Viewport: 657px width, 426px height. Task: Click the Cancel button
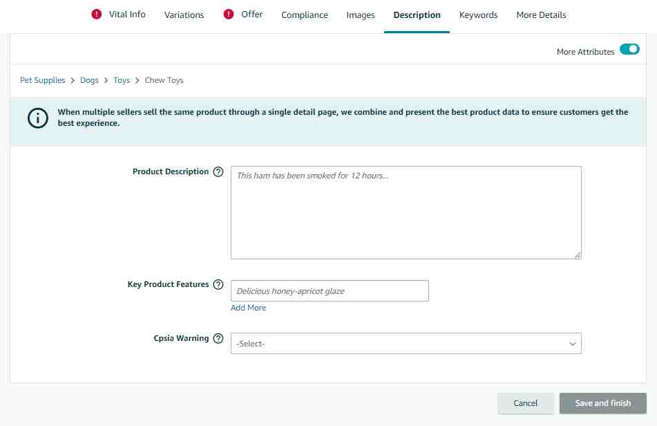pos(526,403)
